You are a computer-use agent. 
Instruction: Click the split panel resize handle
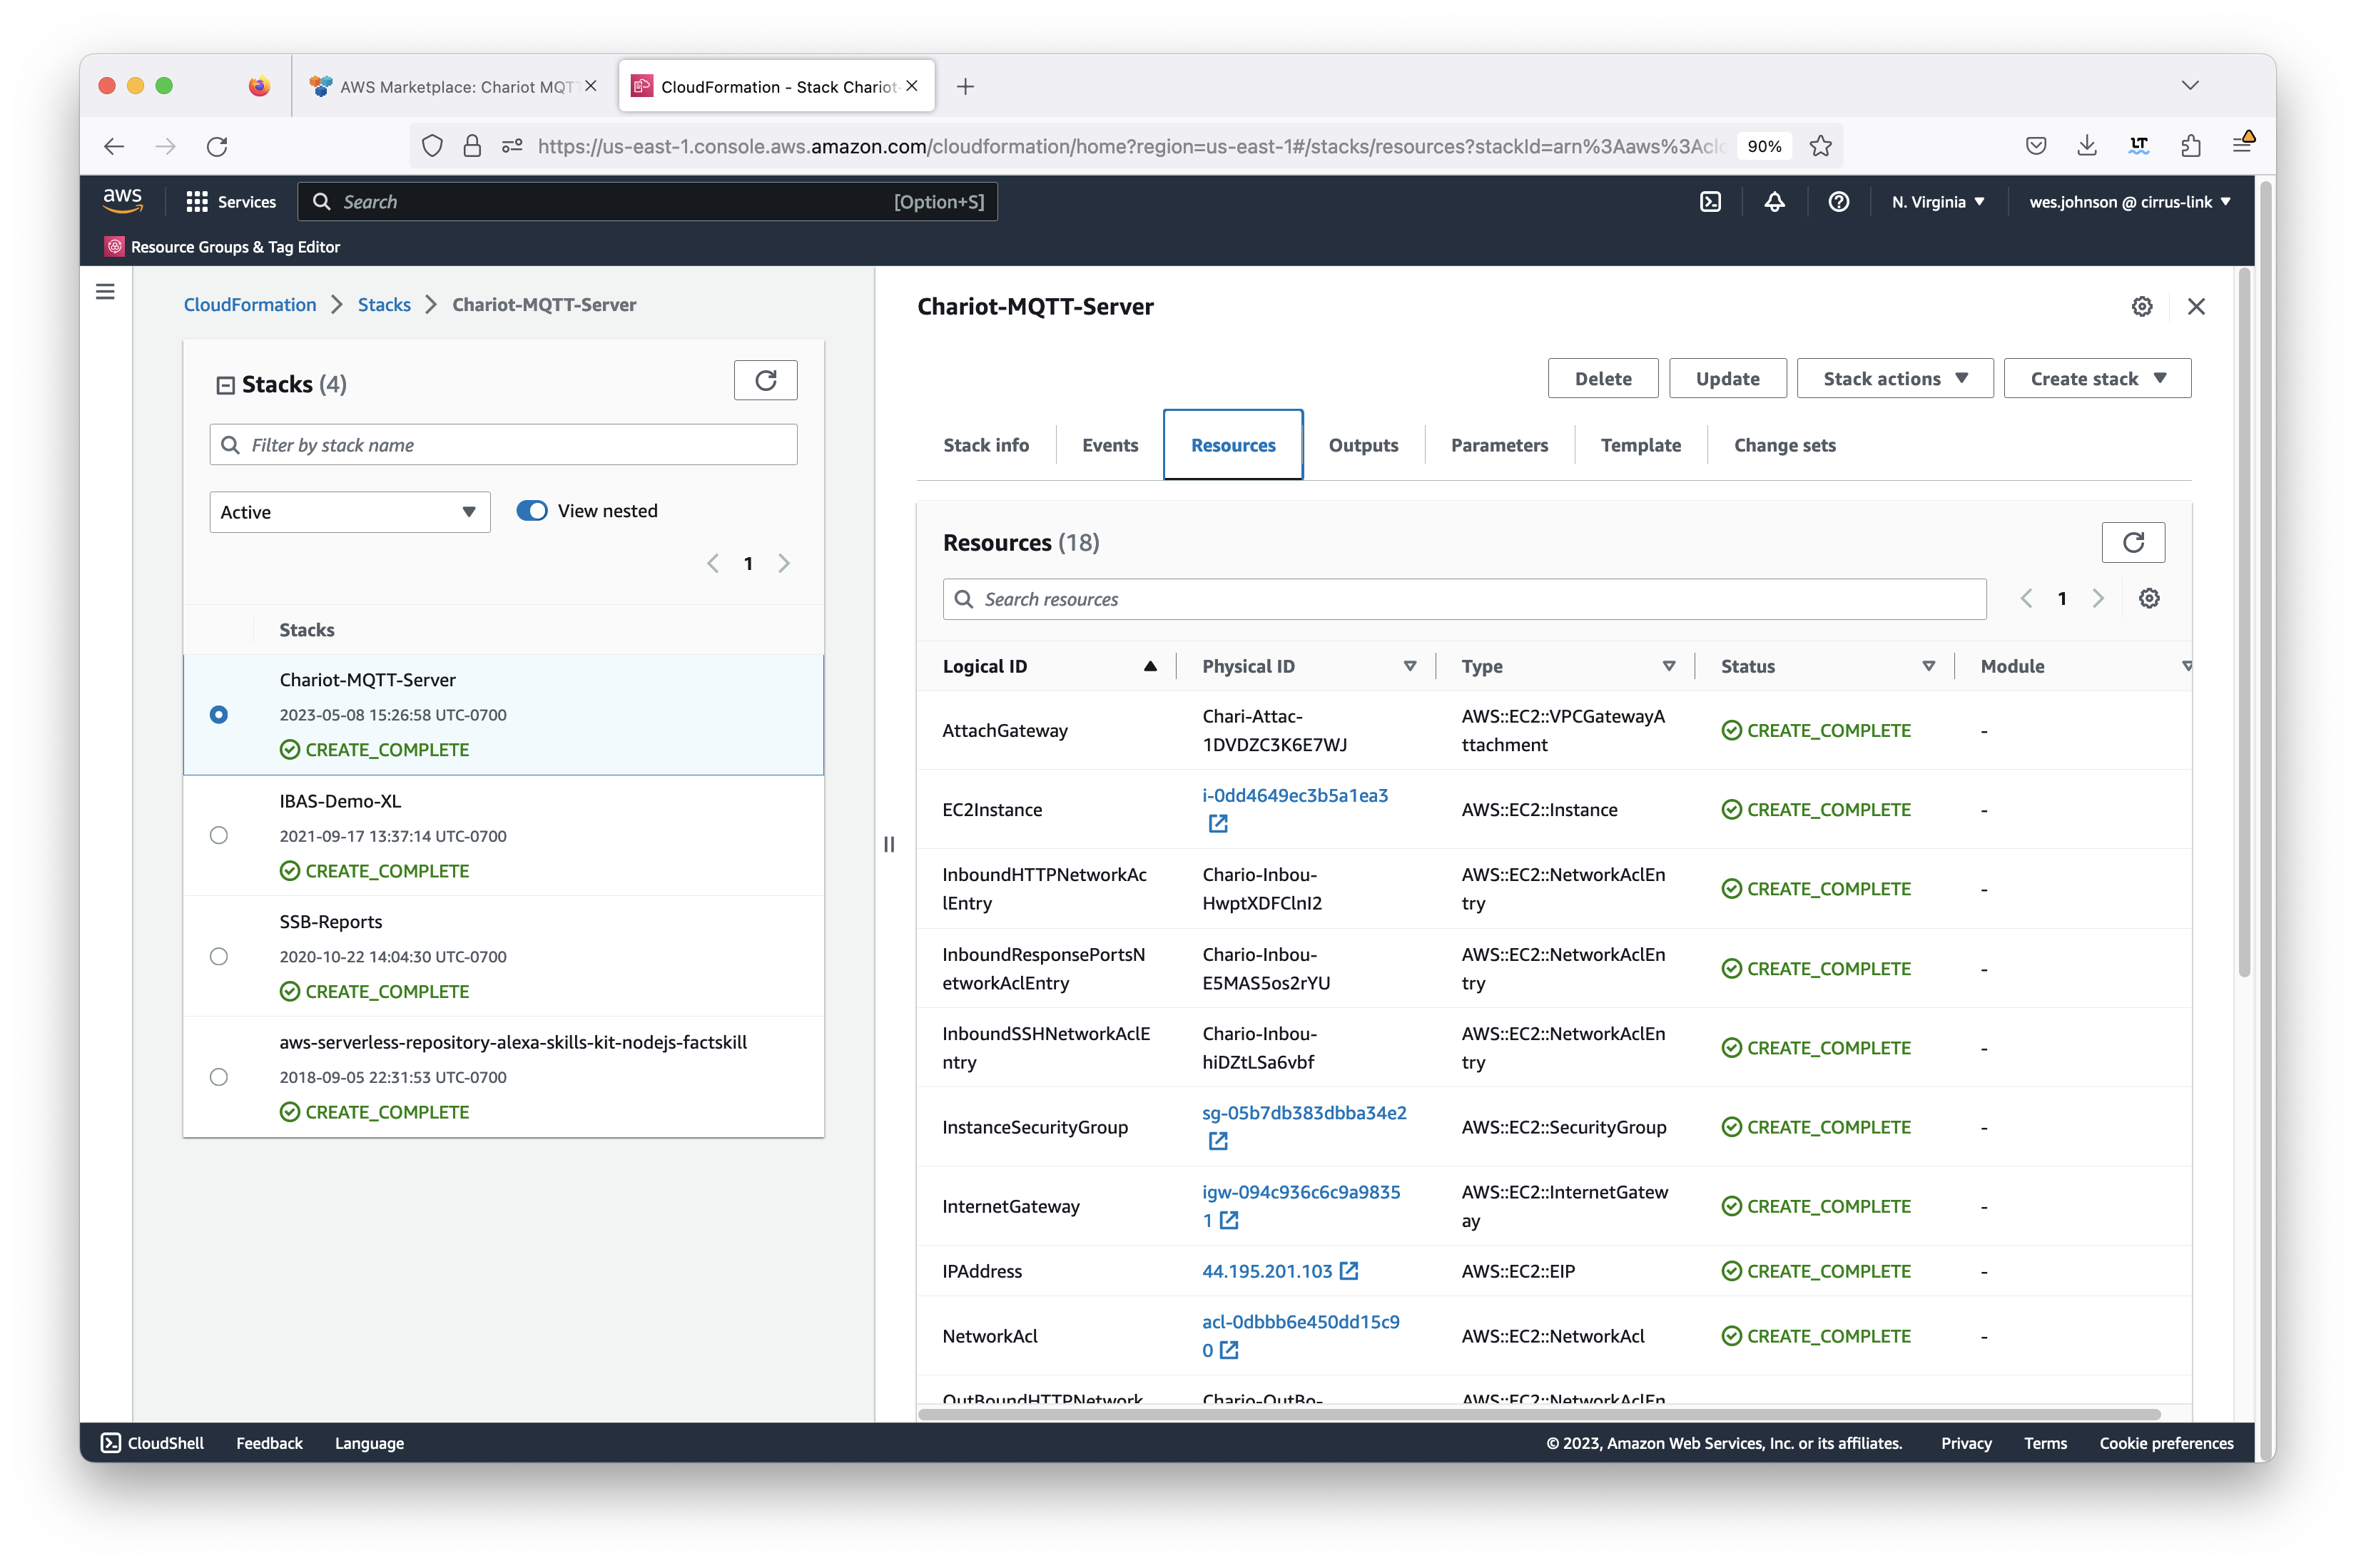(888, 844)
